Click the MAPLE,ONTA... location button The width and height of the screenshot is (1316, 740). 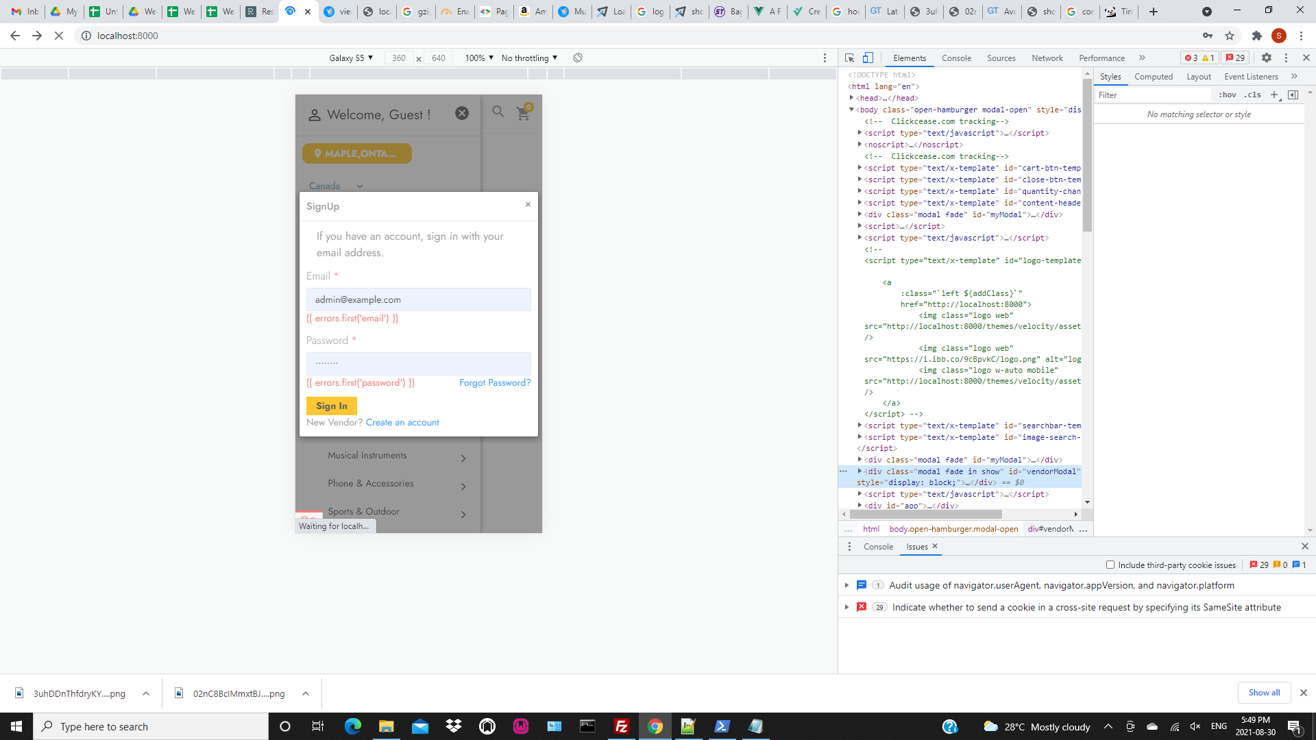[357, 153]
